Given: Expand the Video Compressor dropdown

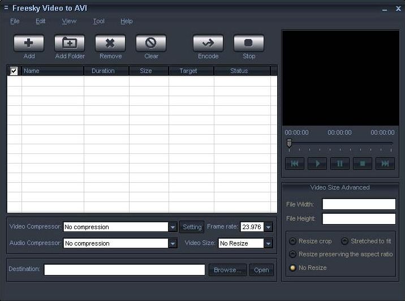Looking at the screenshot, I should click(173, 227).
